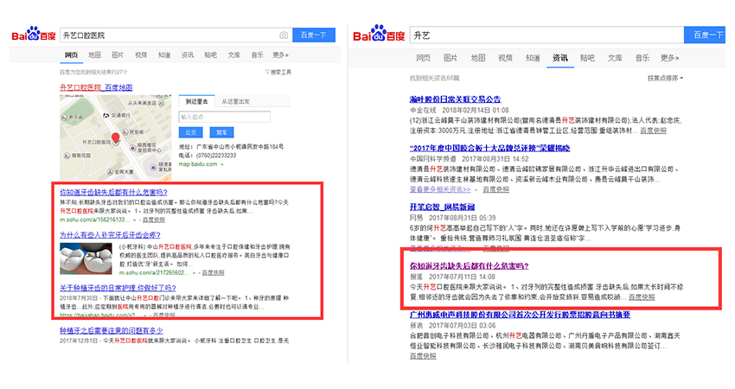Switch to 图片 tab in the left window

point(118,55)
